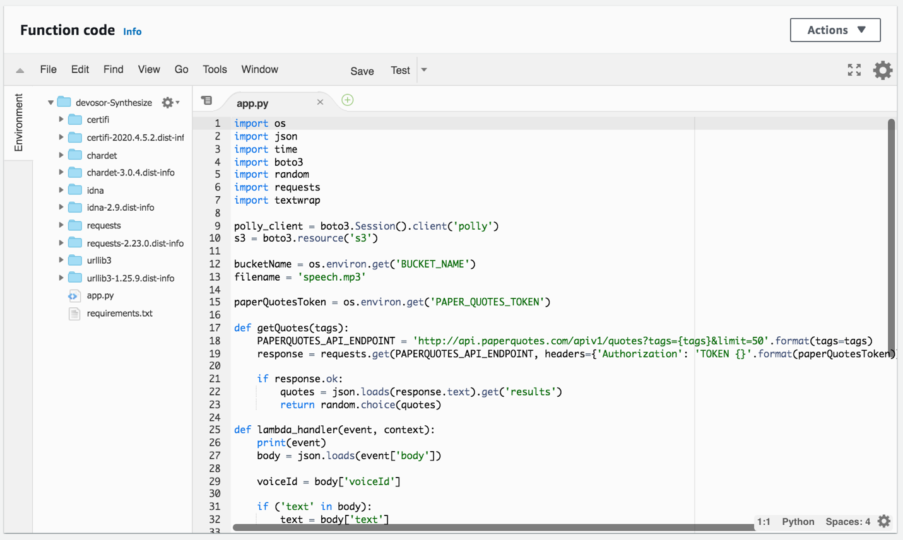
Task: Open requirements.txt in the file tree
Action: coord(119,313)
